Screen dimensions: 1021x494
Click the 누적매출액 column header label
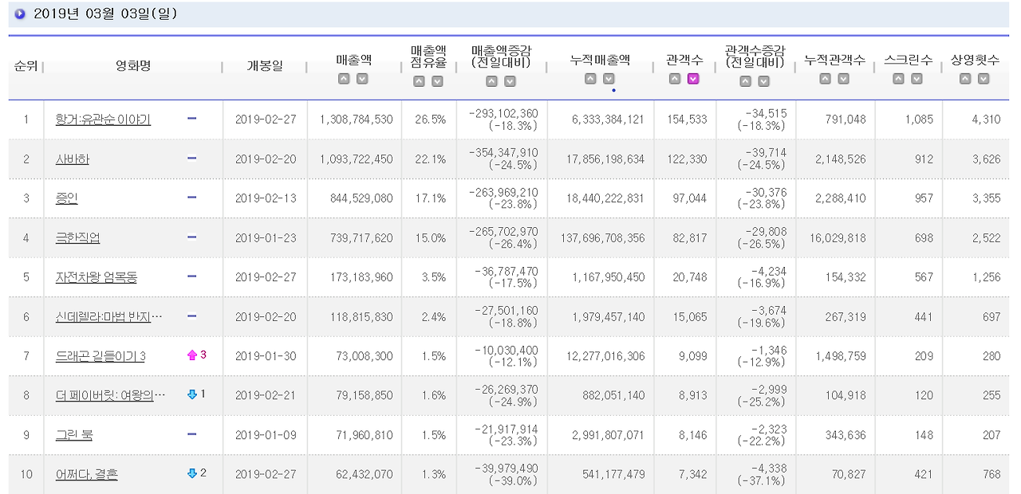click(x=600, y=61)
